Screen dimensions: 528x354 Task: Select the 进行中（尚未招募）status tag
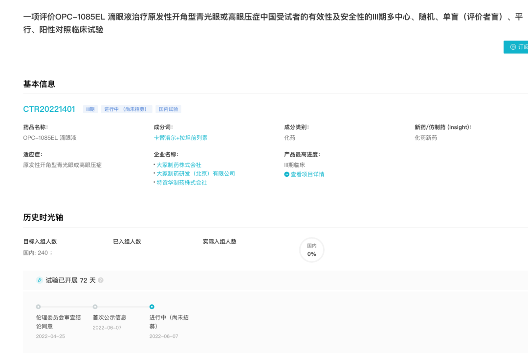tap(127, 109)
